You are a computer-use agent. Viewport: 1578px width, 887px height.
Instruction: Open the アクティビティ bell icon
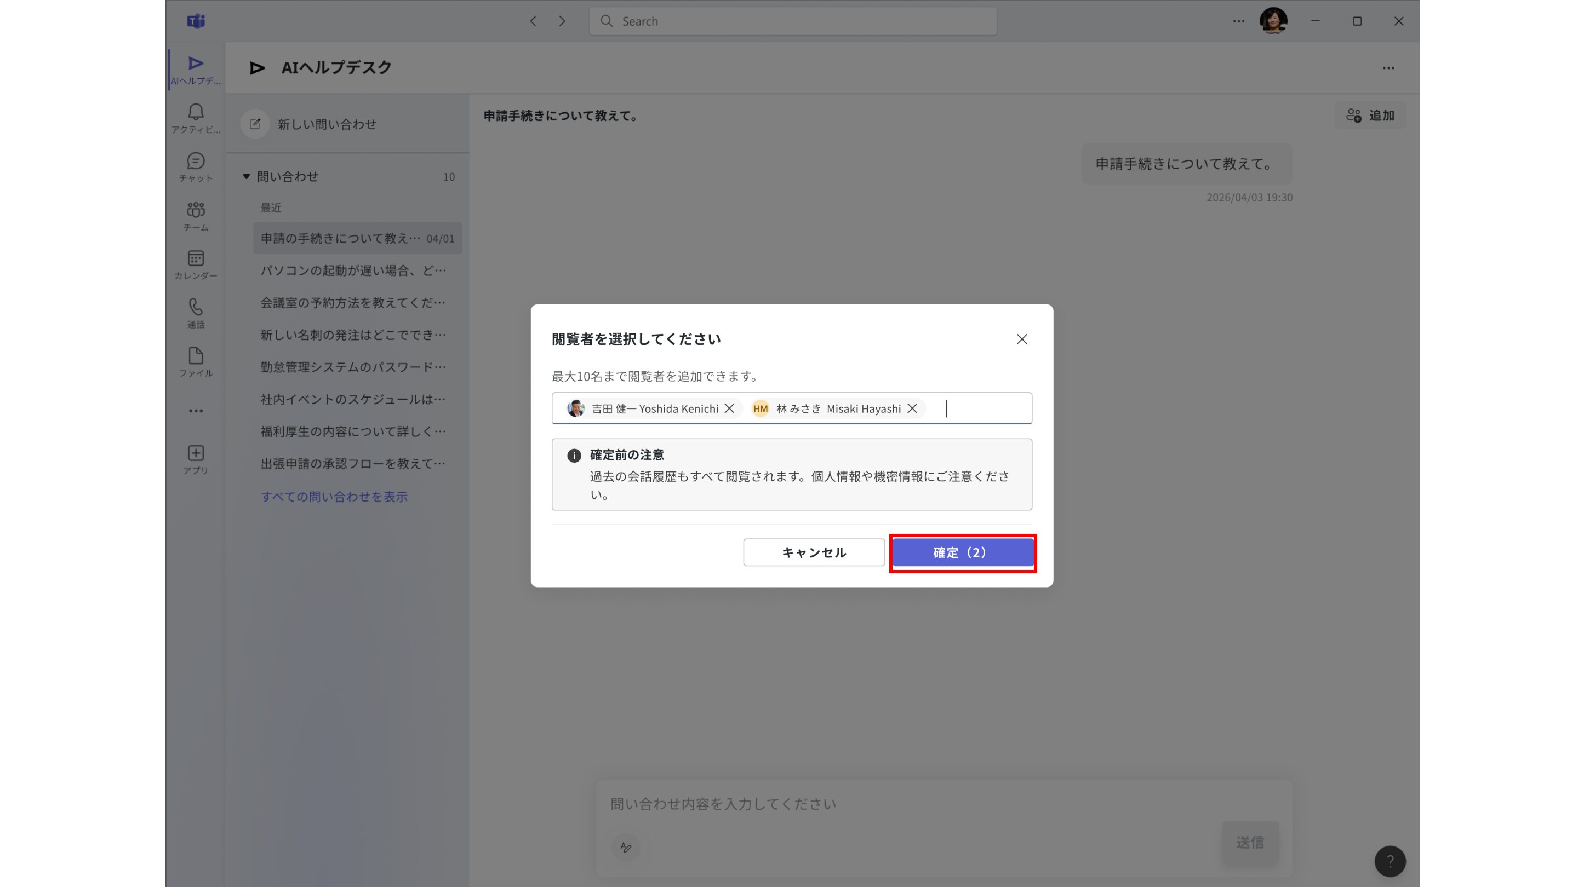pos(196,118)
